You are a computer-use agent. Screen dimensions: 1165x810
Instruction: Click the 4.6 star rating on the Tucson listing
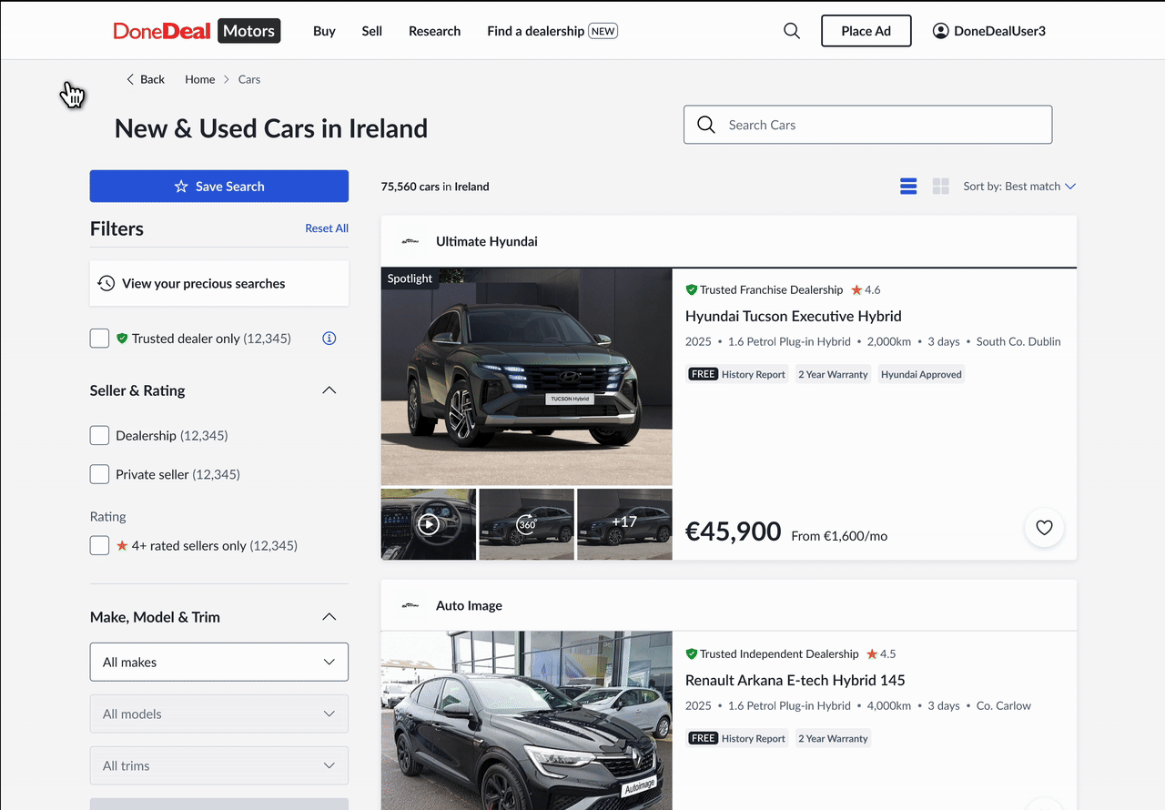(x=866, y=289)
